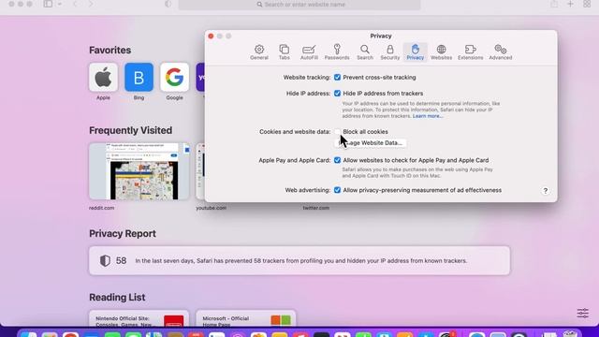Open the Apple favorite

(x=103, y=78)
